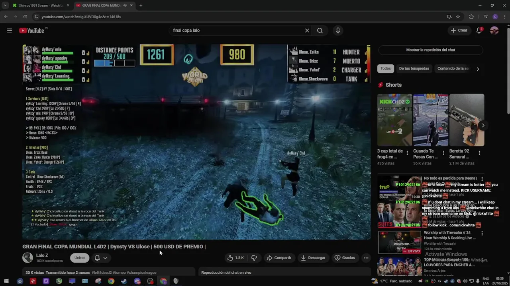Dislike the video with the thumbs-down

[254, 258]
